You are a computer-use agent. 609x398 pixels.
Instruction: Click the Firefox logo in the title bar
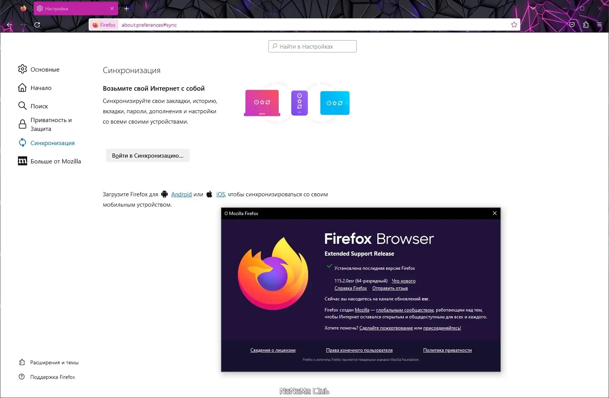click(x=23, y=8)
